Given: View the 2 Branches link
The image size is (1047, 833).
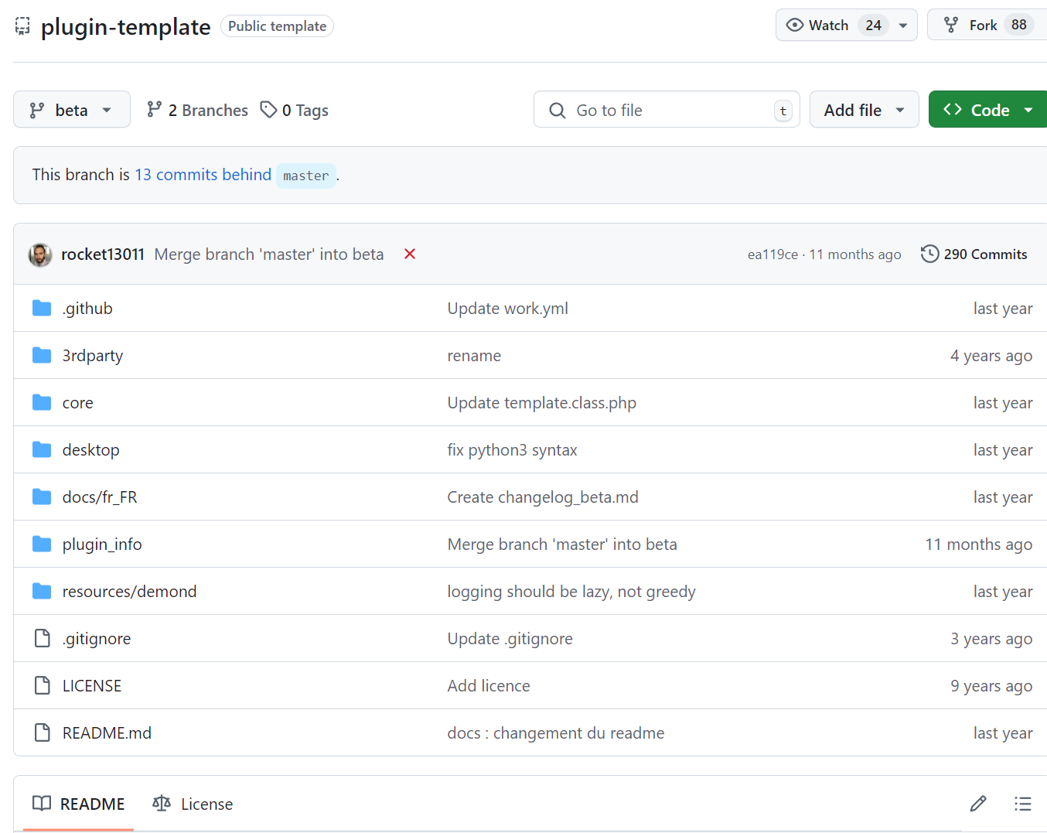Looking at the screenshot, I should pos(198,111).
